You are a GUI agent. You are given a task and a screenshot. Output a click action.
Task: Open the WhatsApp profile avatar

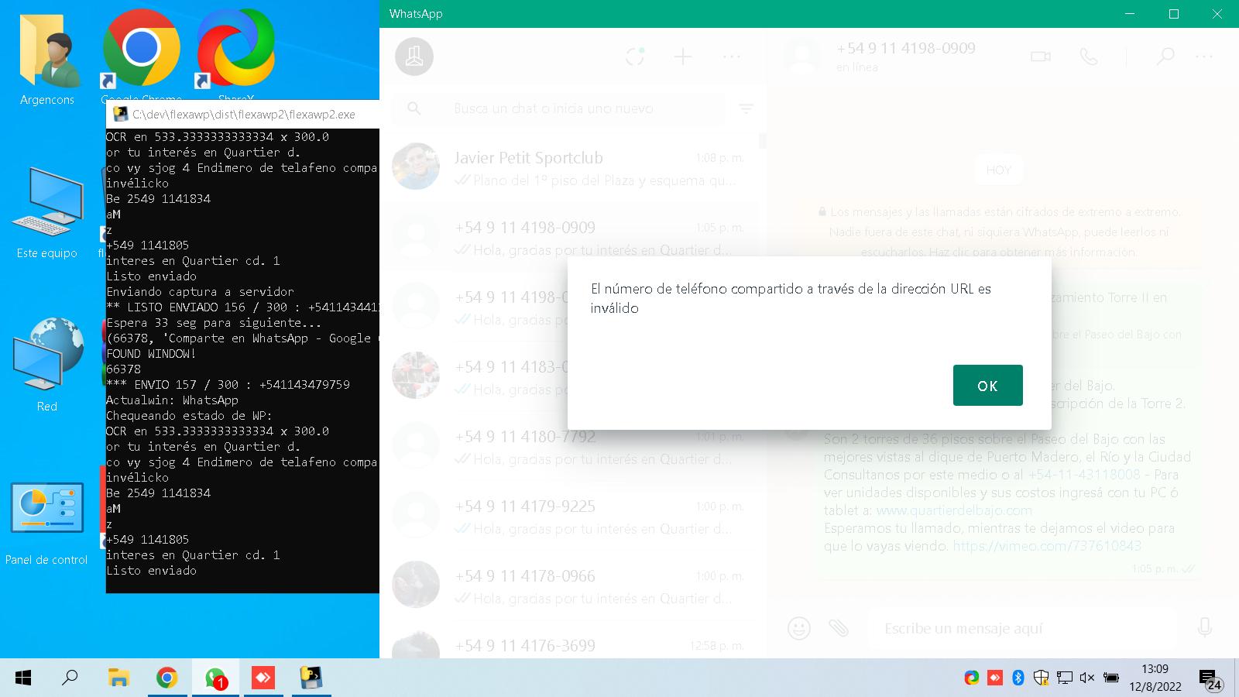tap(414, 57)
